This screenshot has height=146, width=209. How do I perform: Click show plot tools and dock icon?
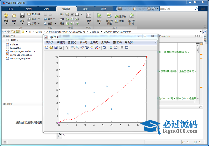pos(126,47)
